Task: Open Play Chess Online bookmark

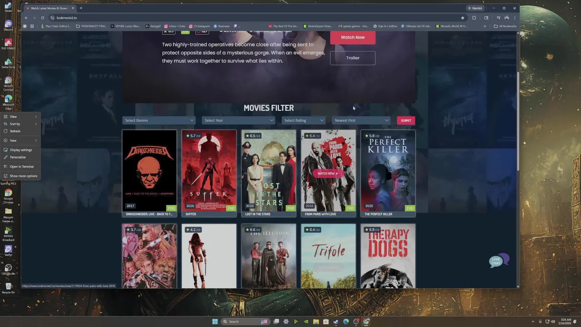Action: (x=55, y=26)
